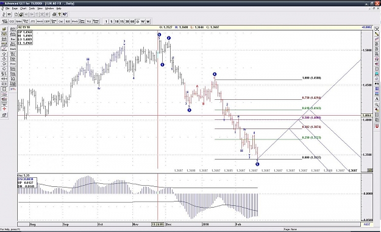Select the 60 minute timeframe button

pos(132,21)
